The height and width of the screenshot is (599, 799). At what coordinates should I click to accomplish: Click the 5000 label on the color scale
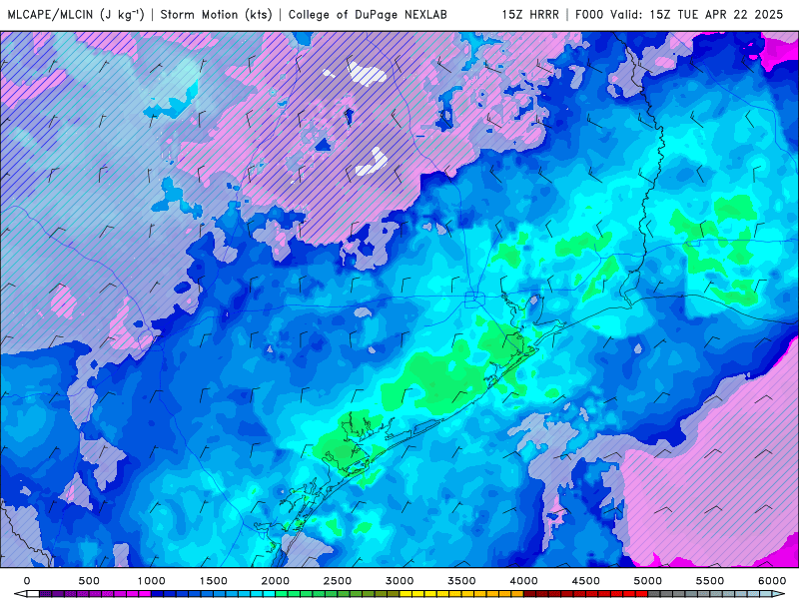click(648, 581)
